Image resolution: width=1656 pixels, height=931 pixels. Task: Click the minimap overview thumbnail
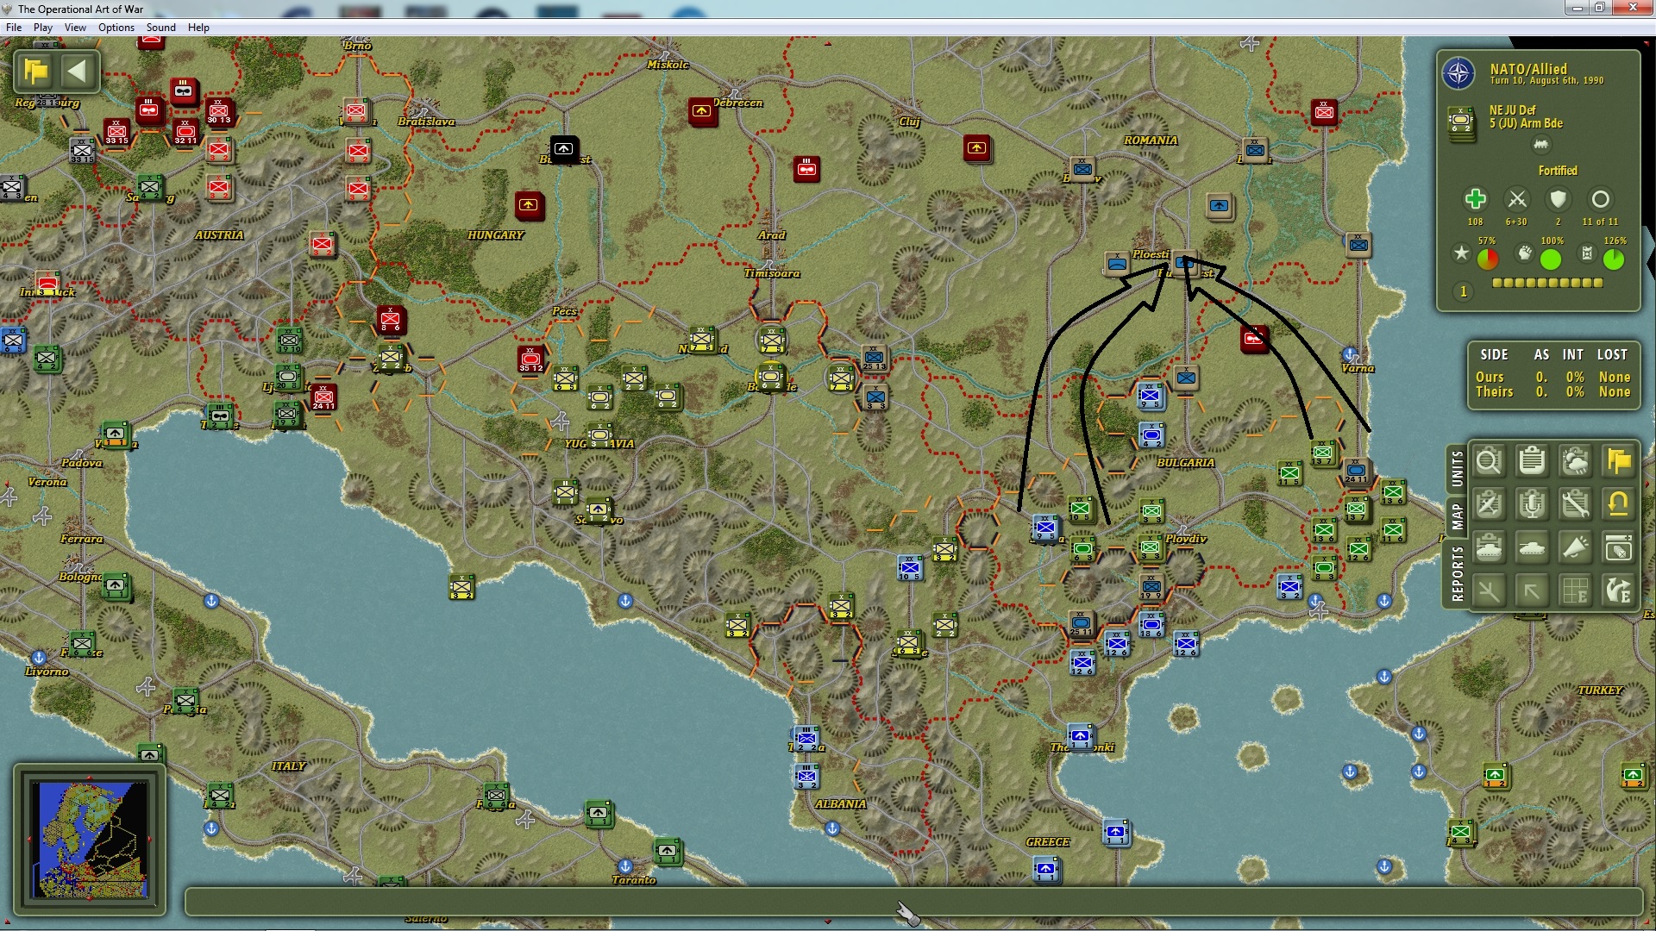[88, 839]
